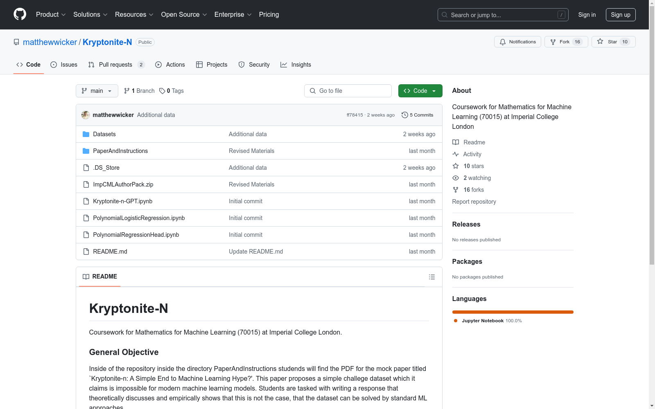Open the README tab in file view
The height and width of the screenshot is (409, 655).
click(100, 277)
